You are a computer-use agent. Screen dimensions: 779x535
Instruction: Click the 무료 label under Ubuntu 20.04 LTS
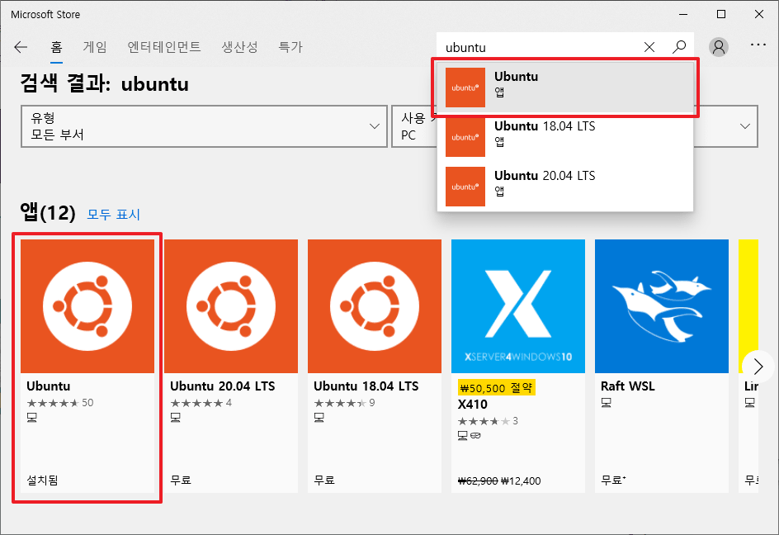point(181,481)
